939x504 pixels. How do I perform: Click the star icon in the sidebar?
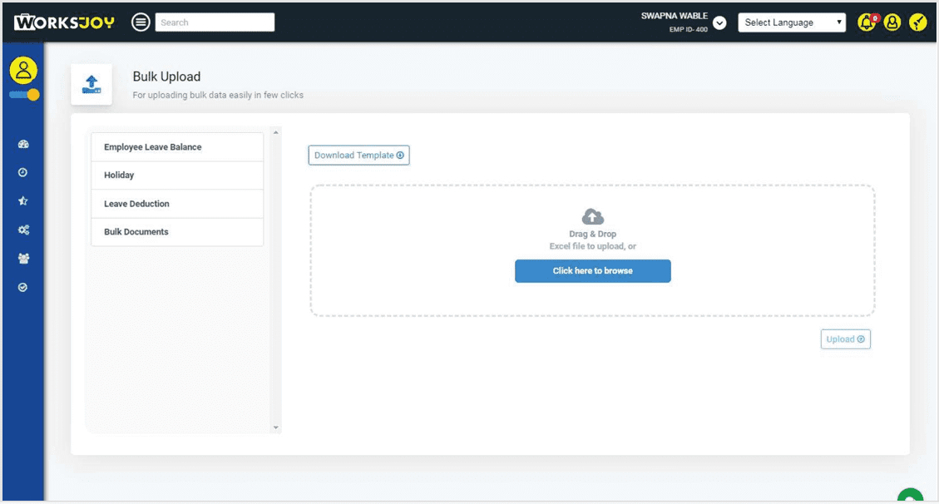(x=23, y=201)
